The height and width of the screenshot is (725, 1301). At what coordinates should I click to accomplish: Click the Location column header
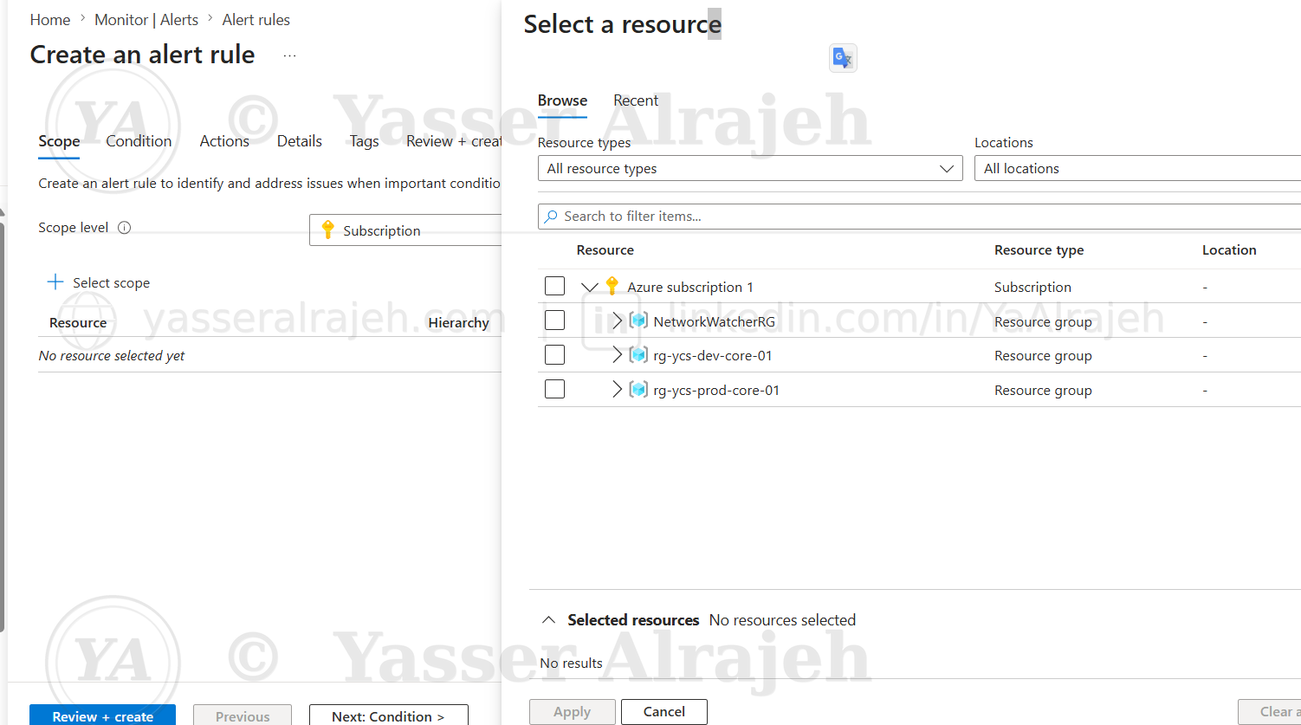1229,250
